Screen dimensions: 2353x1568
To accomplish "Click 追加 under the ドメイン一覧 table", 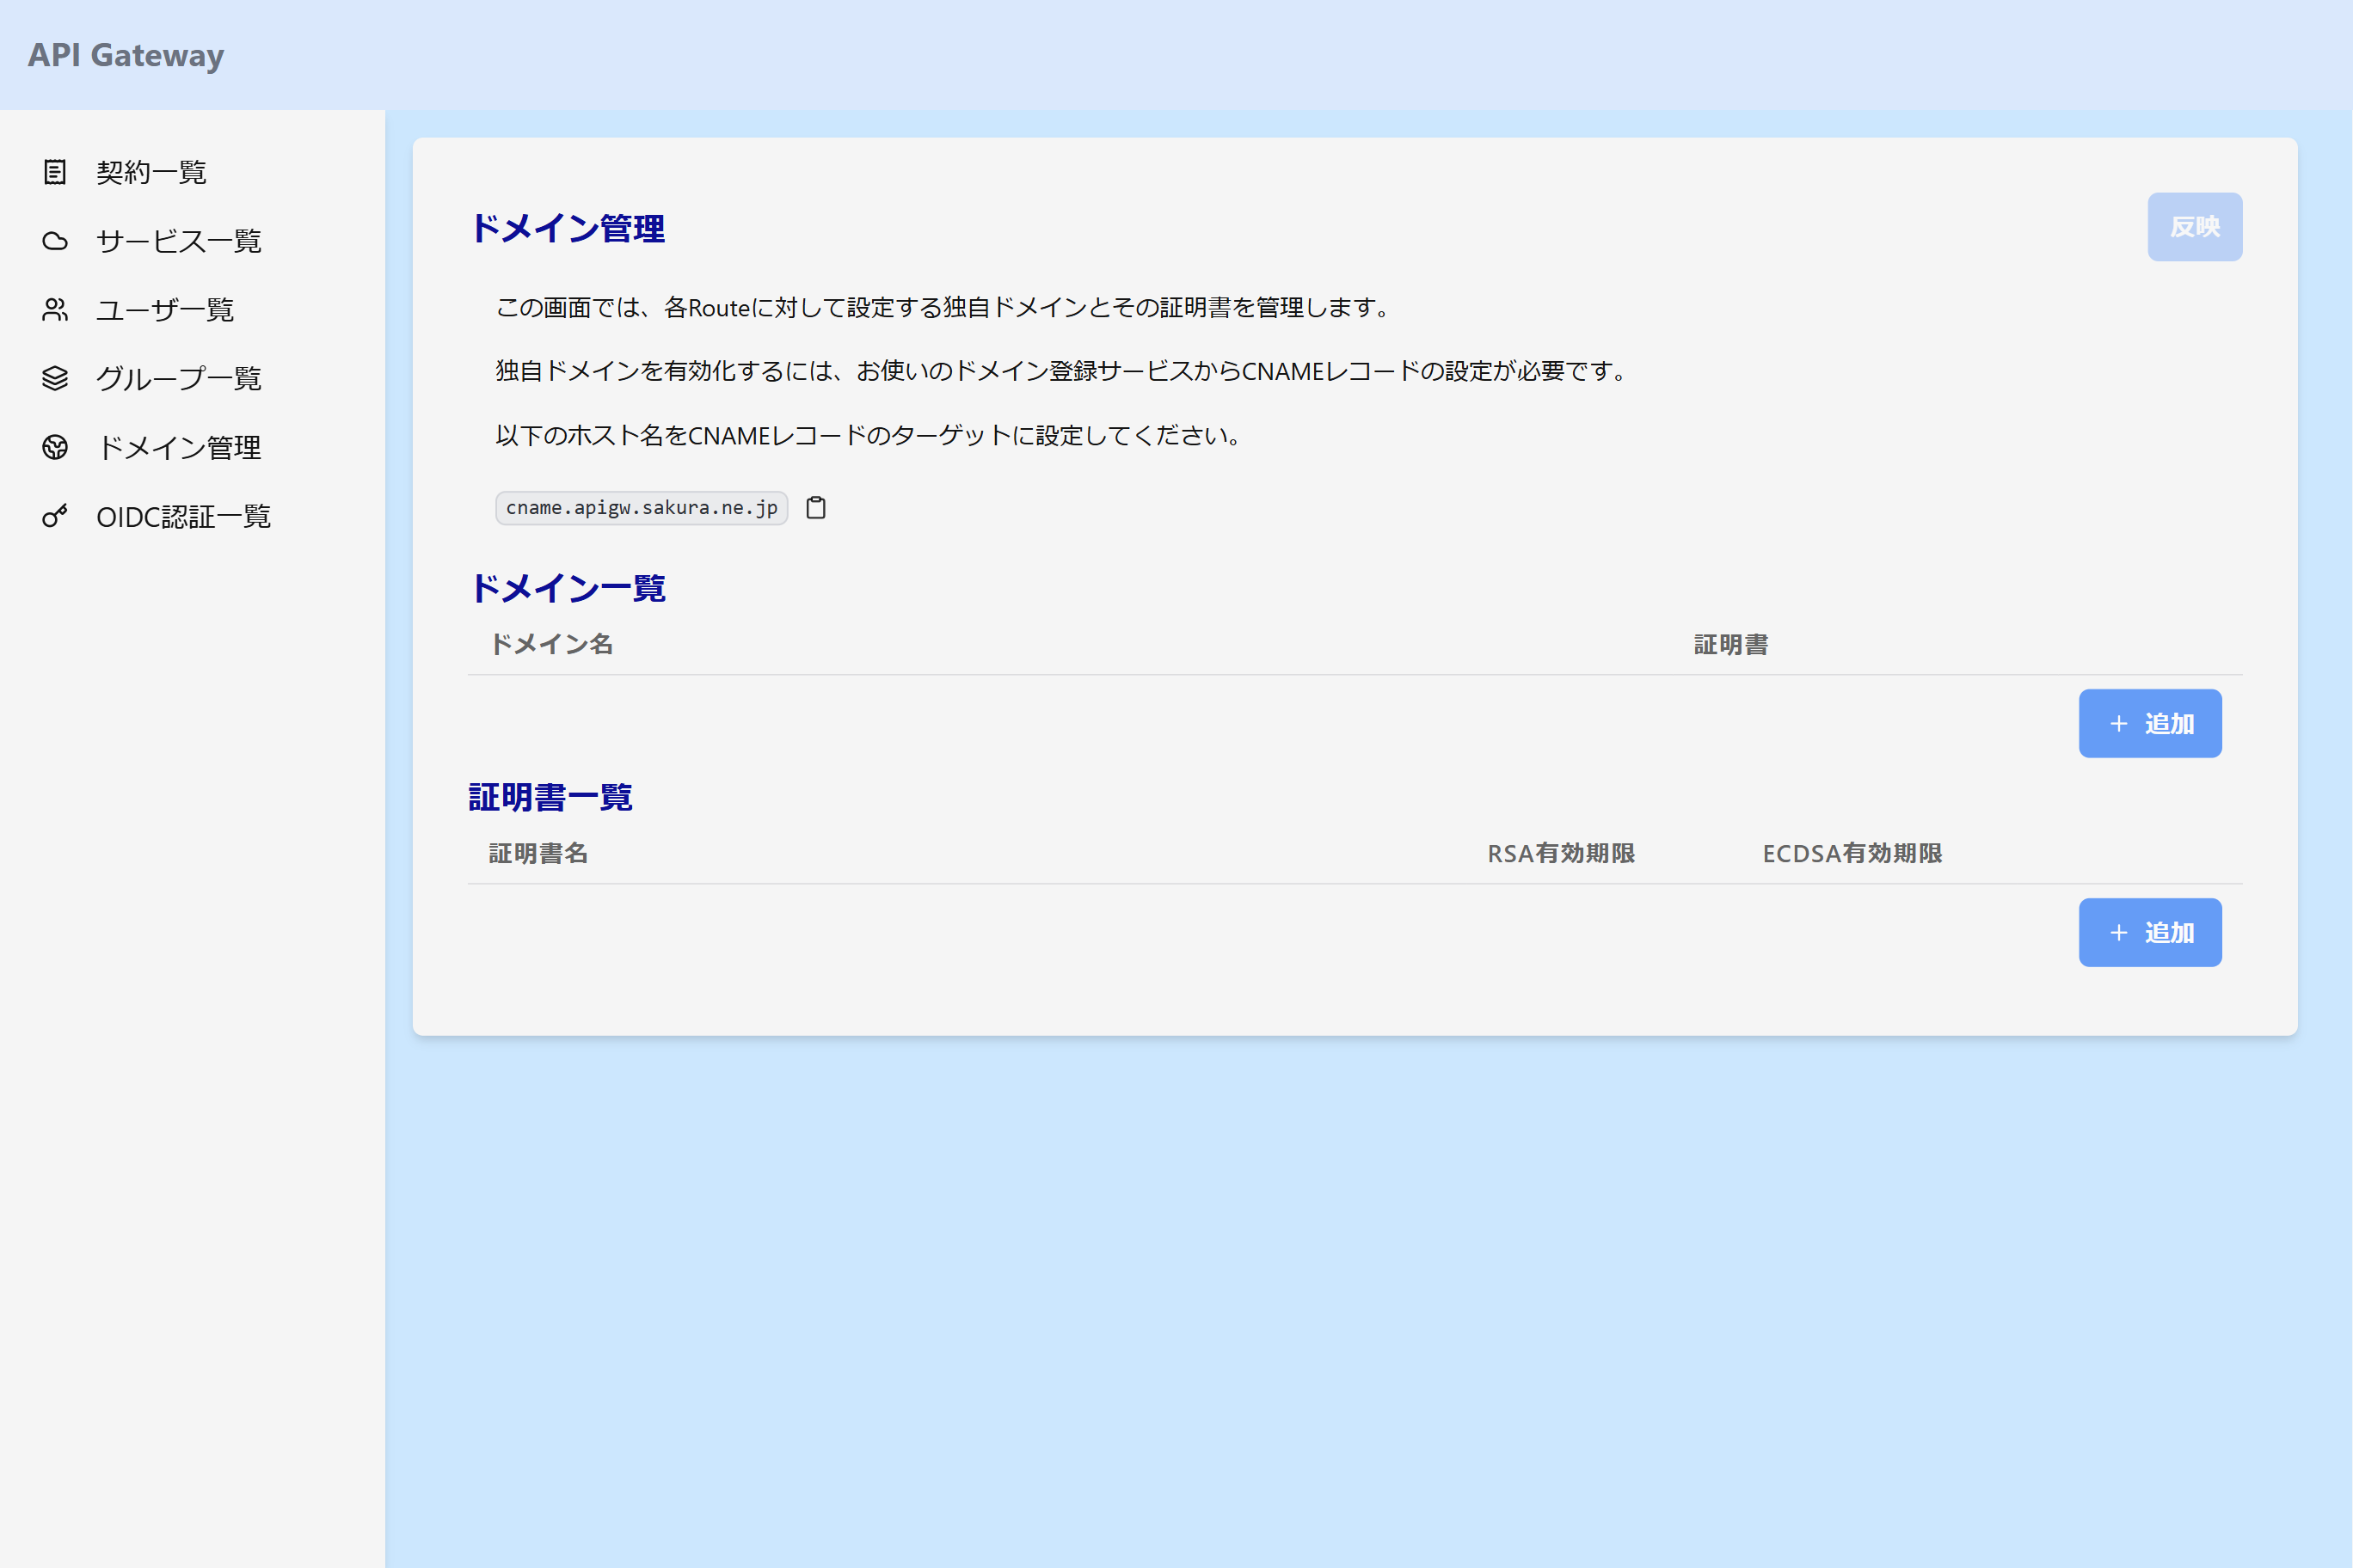I will click(x=2150, y=723).
